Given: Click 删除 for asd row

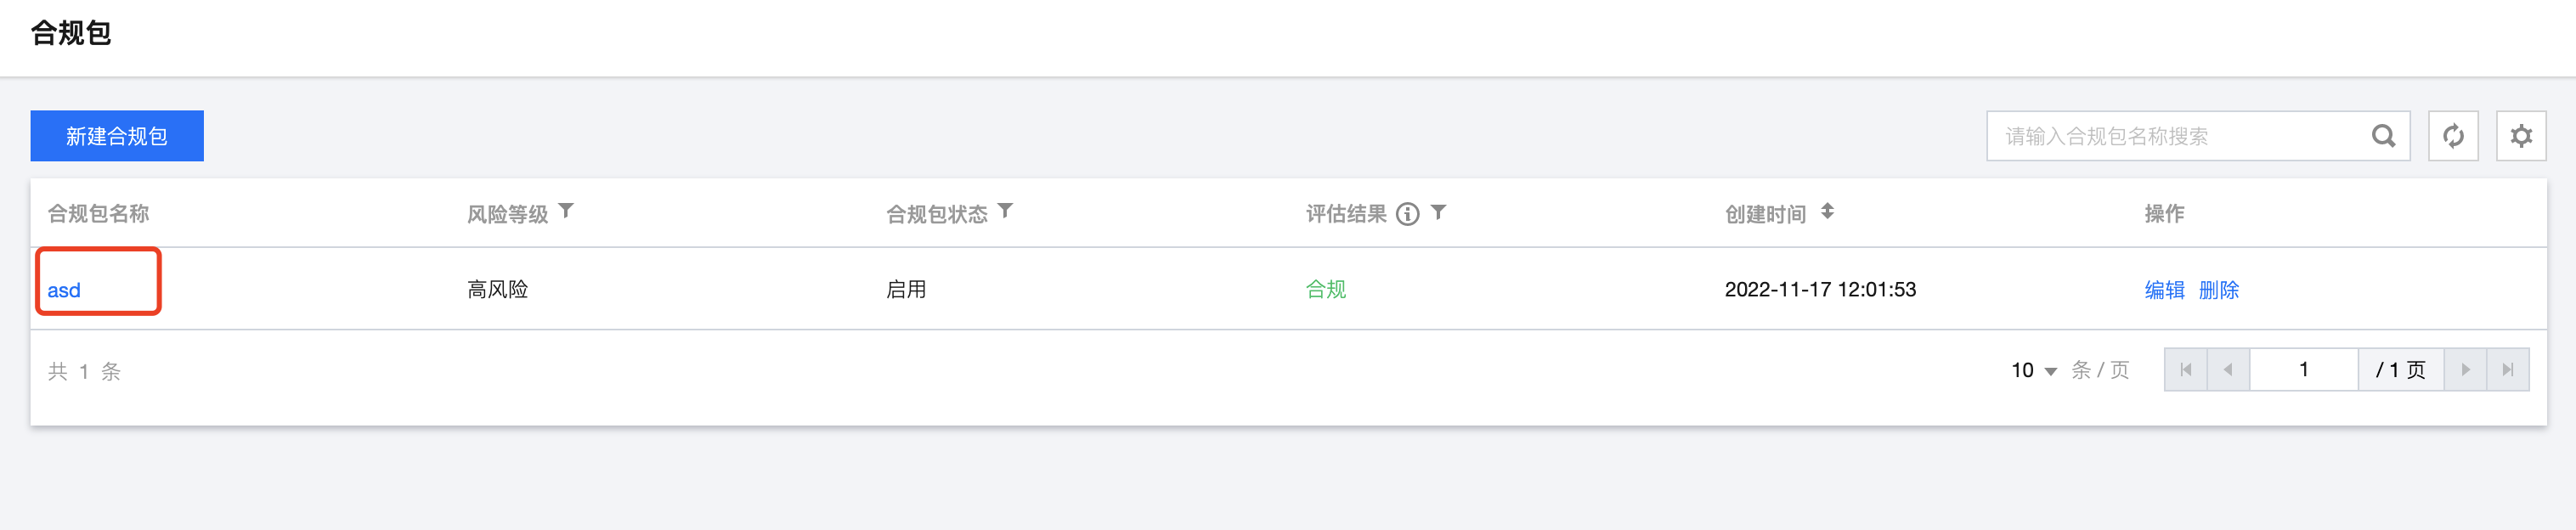Looking at the screenshot, I should (x=2218, y=290).
